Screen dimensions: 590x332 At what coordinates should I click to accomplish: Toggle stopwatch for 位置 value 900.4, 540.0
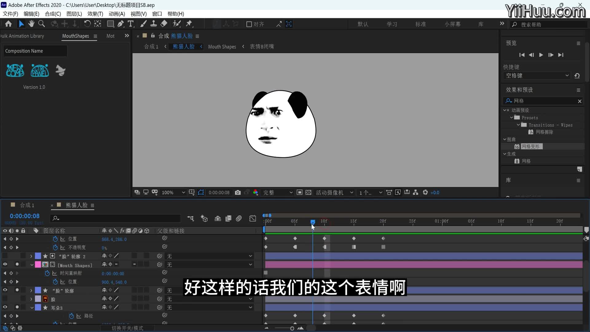click(55, 282)
